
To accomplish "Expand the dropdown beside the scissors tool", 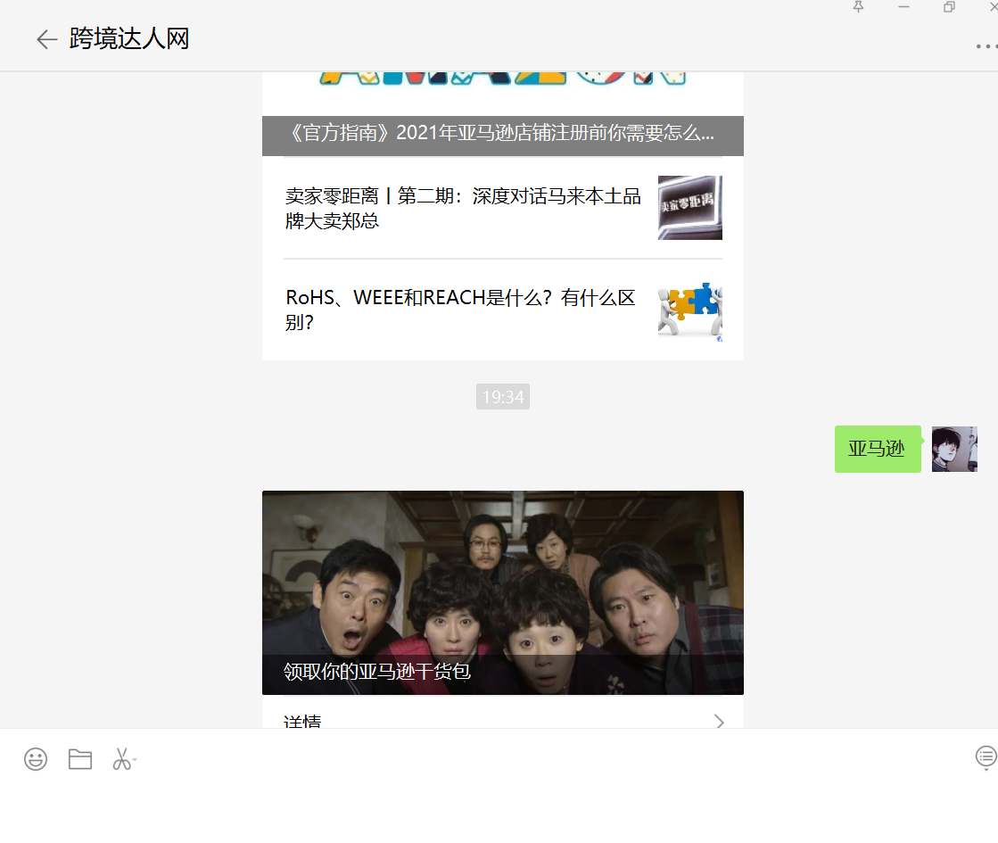I will (x=135, y=759).
